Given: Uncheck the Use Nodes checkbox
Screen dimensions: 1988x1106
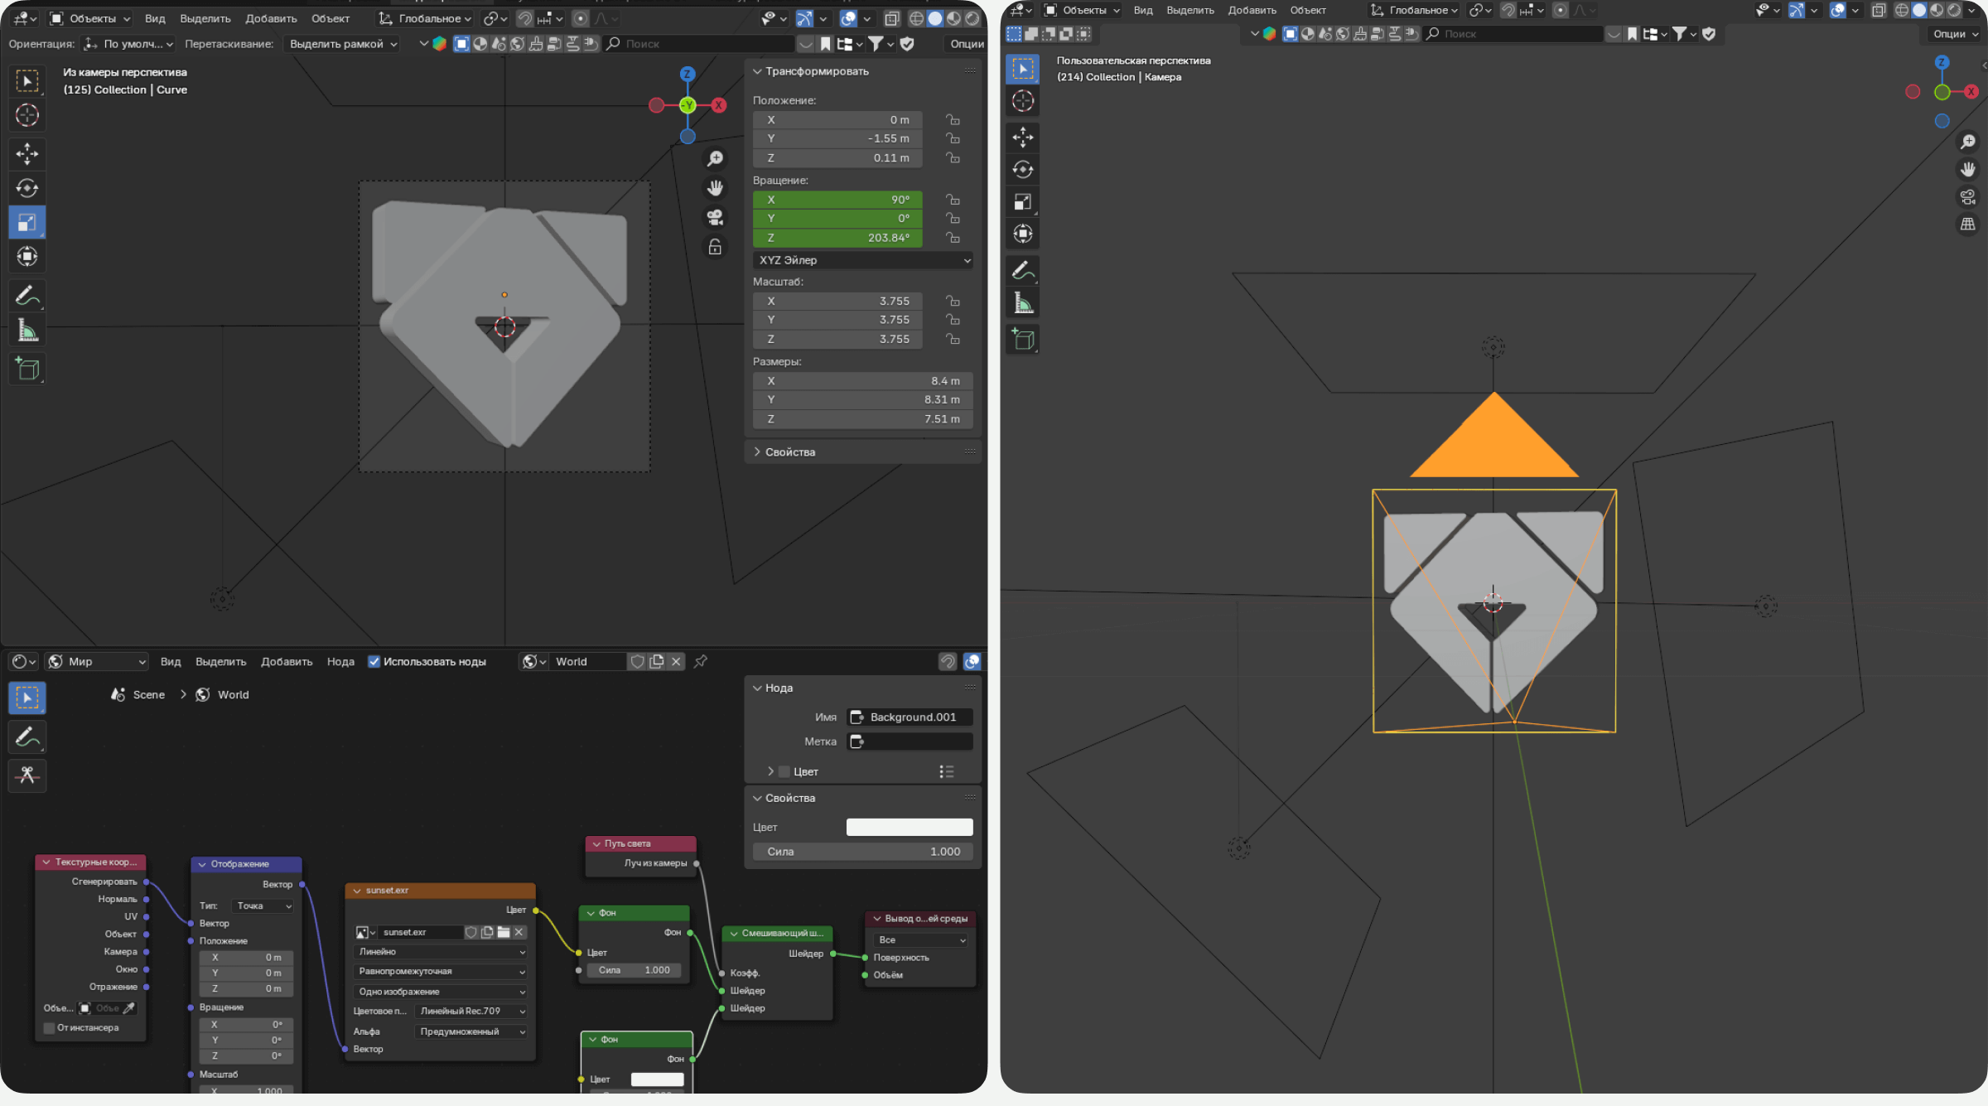Looking at the screenshot, I should point(374,661).
